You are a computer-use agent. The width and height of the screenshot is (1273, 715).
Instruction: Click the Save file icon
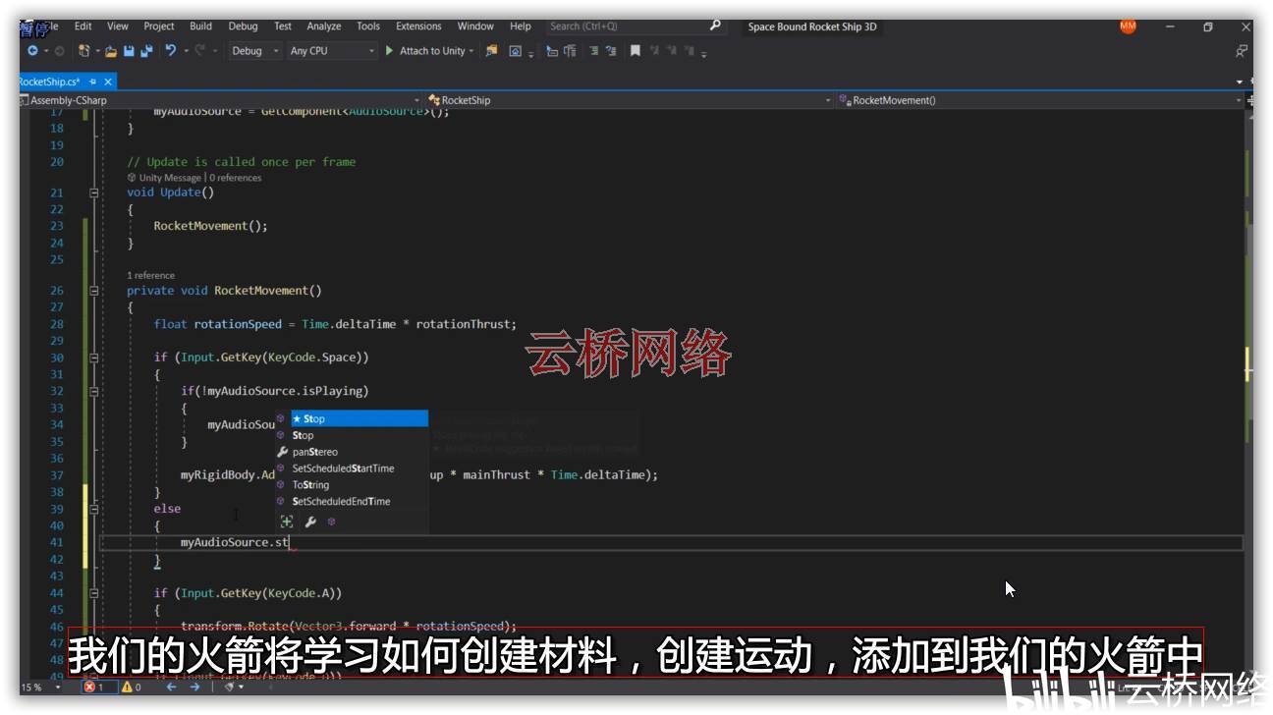click(129, 51)
